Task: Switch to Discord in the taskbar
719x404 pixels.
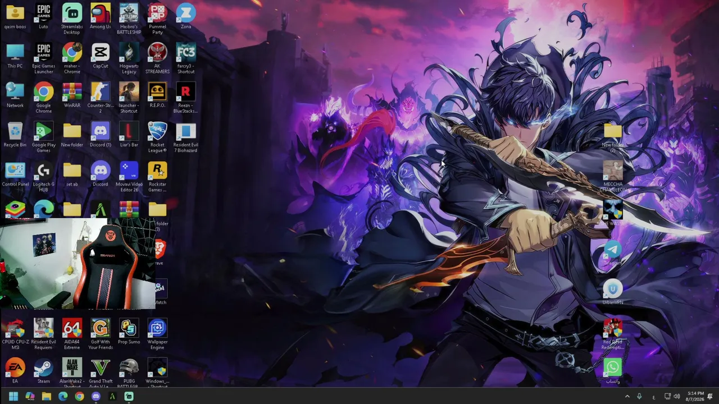Action: [x=95, y=397]
